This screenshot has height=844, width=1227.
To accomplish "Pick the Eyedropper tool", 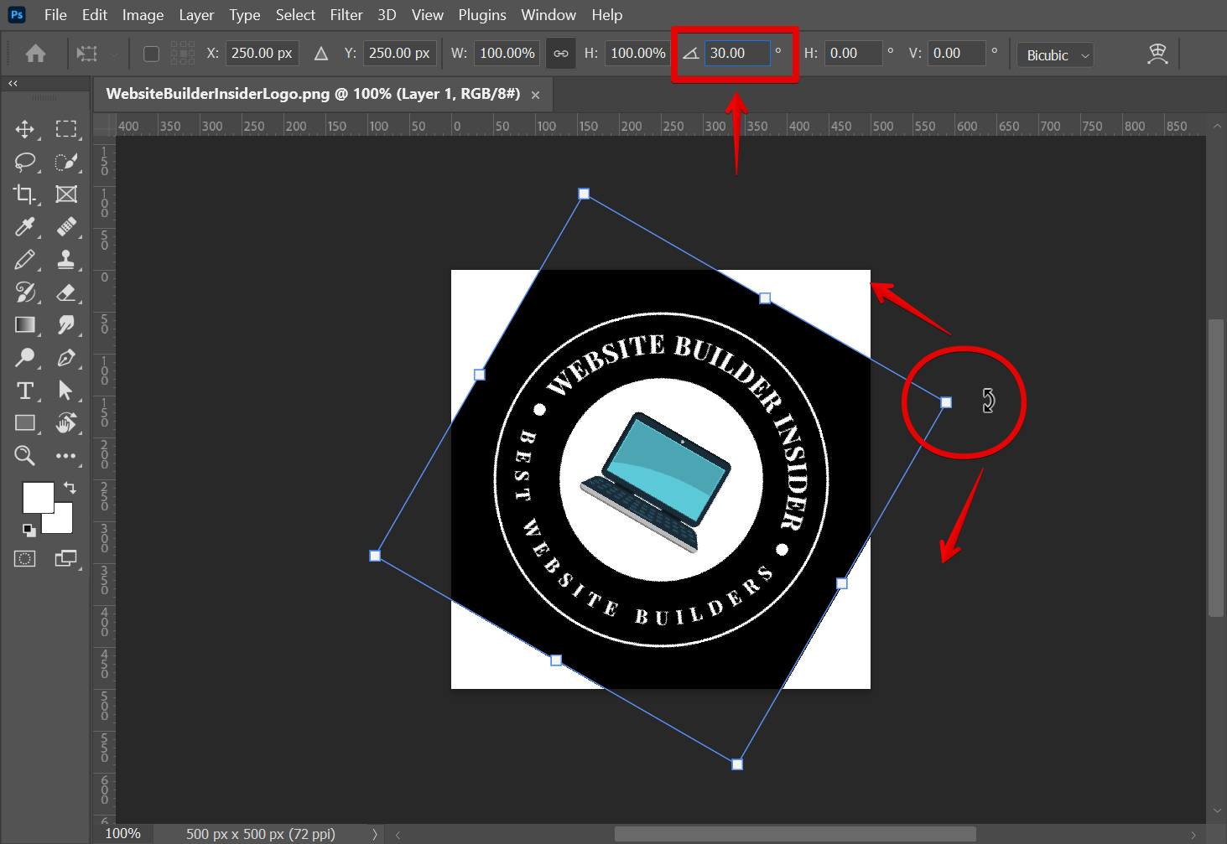I will pyautogui.click(x=24, y=227).
